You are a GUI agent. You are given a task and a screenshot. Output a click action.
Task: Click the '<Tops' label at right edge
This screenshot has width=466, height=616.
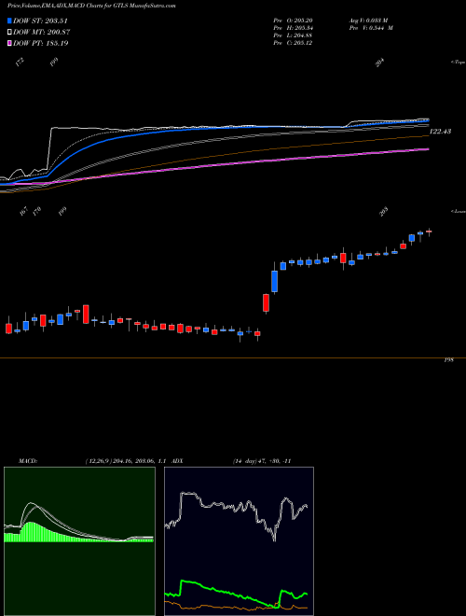[459, 63]
